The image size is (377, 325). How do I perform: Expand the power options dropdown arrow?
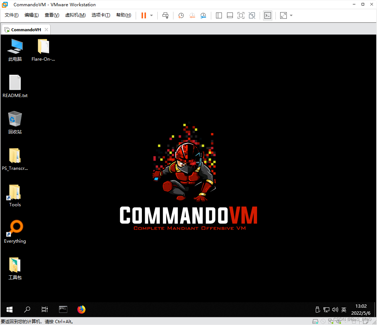(151, 15)
